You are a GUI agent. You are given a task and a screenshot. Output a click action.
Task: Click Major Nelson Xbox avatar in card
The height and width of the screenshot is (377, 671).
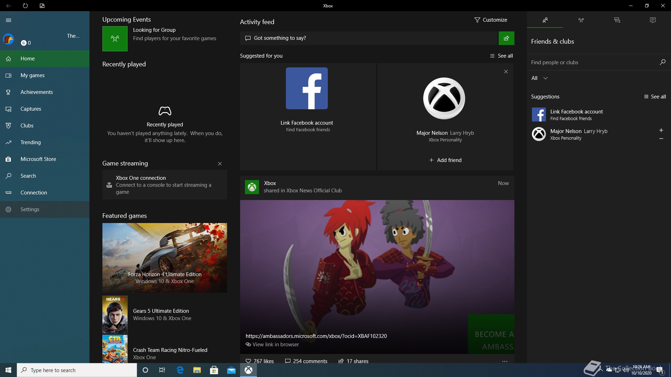click(444, 98)
